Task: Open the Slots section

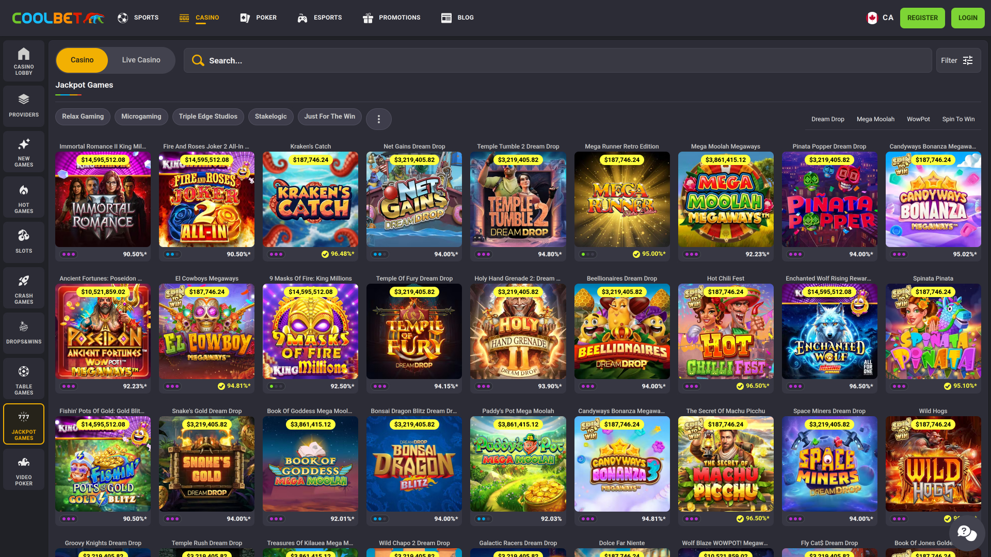Action: click(23, 242)
